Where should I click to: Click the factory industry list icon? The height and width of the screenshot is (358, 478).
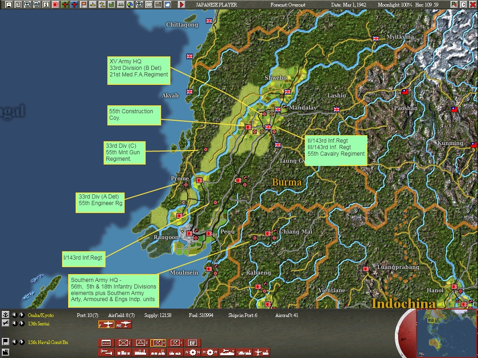click(5, 352)
